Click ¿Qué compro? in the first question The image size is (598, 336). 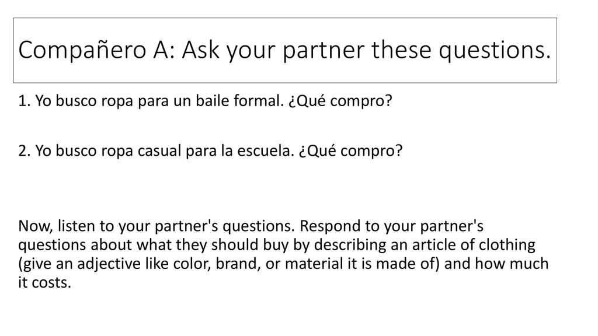(340, 101)
